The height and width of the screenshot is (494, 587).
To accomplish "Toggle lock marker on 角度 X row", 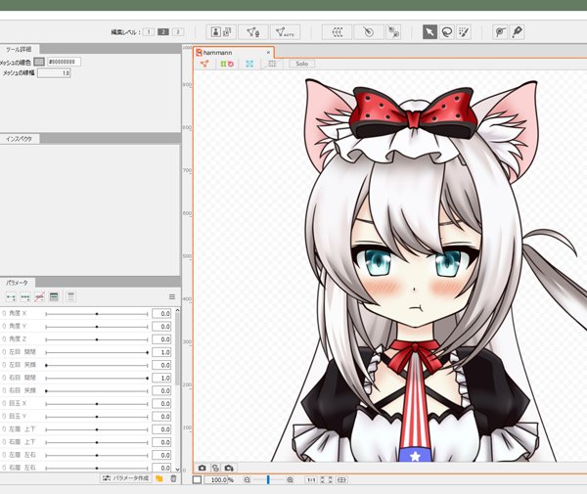I will pyautogui.click(x=4, y=313).
